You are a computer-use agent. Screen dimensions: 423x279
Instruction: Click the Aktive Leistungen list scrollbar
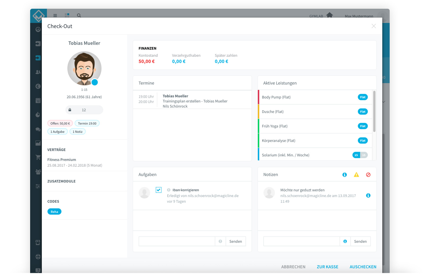[374, 111]
